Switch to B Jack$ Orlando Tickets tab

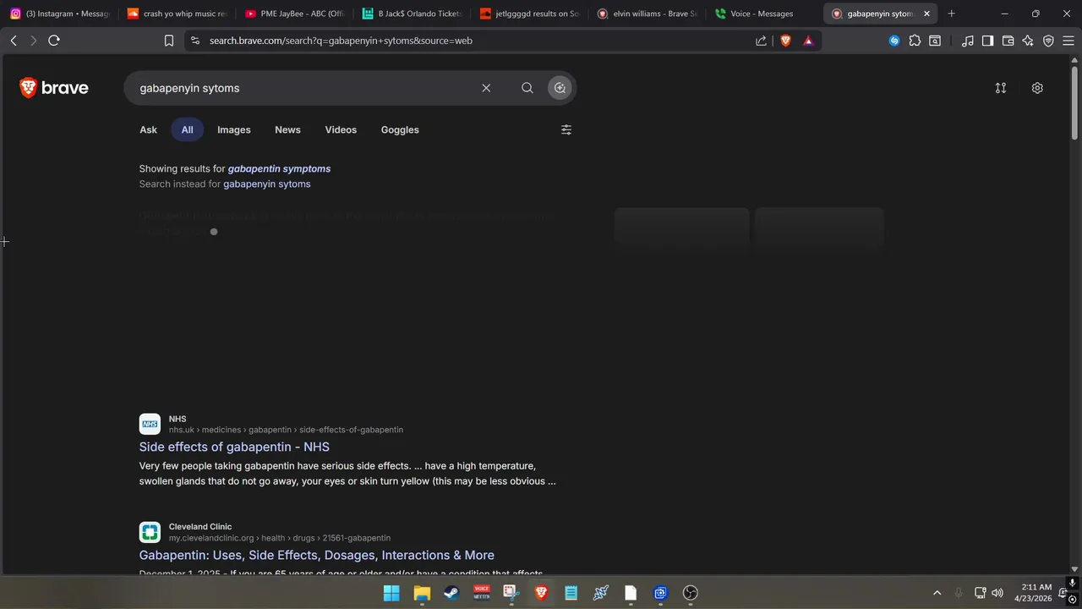(x=412, y=14)
